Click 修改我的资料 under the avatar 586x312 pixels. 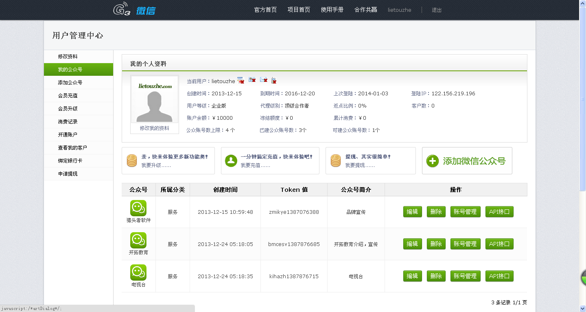(x=154, y=128)
